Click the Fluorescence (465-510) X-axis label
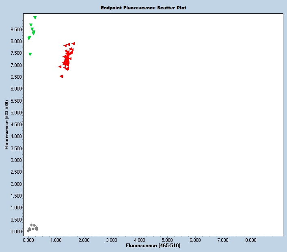The height and width of the screenshot is (252, 287). pyautogui.click(x=153, y=246)
